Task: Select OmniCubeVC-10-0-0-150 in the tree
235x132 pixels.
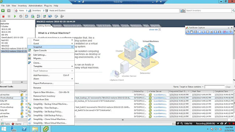Action: (12, 38)
